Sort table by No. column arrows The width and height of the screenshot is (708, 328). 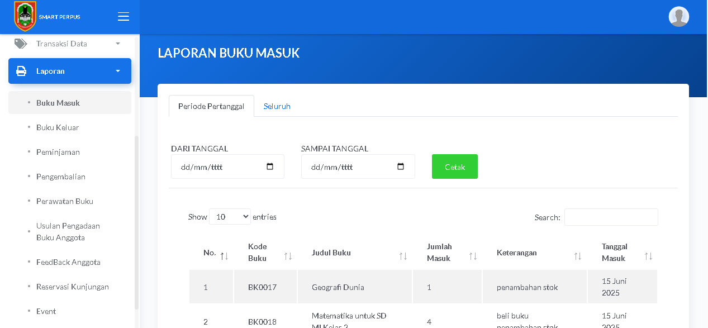pyautogui.click(x=224, y=256)
